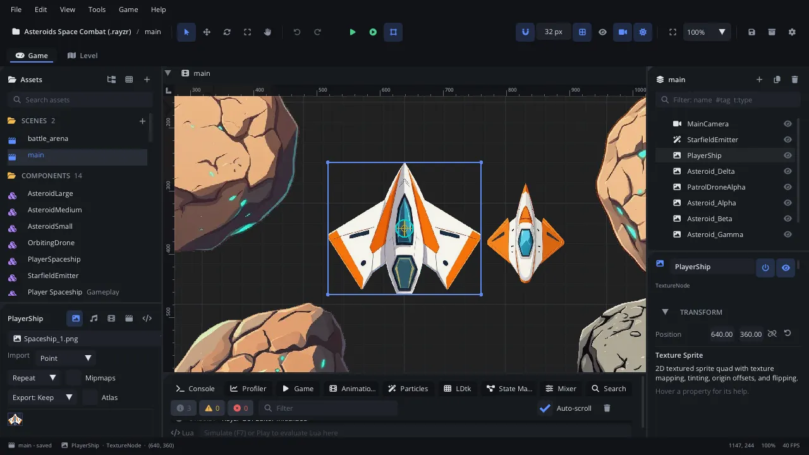Add a new asset
809x455 pixels.
pos(147,80)
